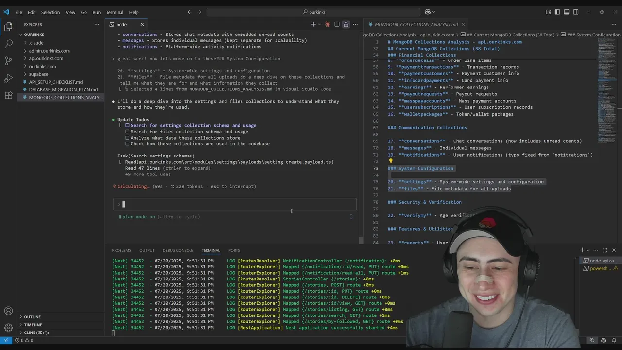Toggle the editor group lock icon

click(x=346, y=24)
